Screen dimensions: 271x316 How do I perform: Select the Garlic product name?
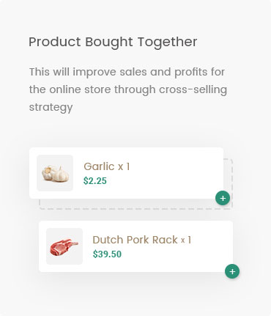(x=99, y=166)
